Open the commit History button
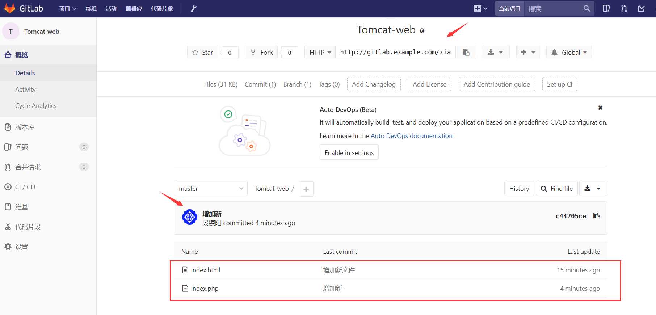656x315 pixels. click(519, 188)
